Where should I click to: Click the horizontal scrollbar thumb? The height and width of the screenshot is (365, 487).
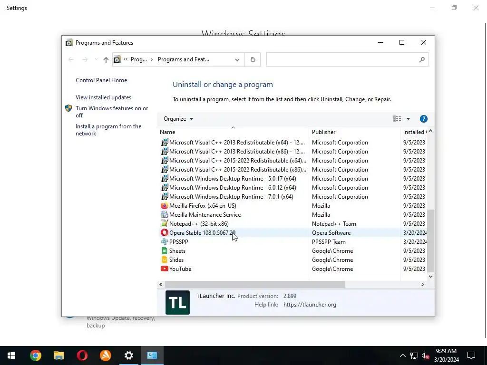(255, 284)
